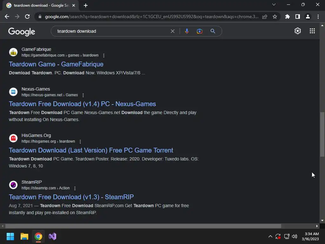The image size is (325, 244).
Task: Reload the current page
Action: [27, 17]
